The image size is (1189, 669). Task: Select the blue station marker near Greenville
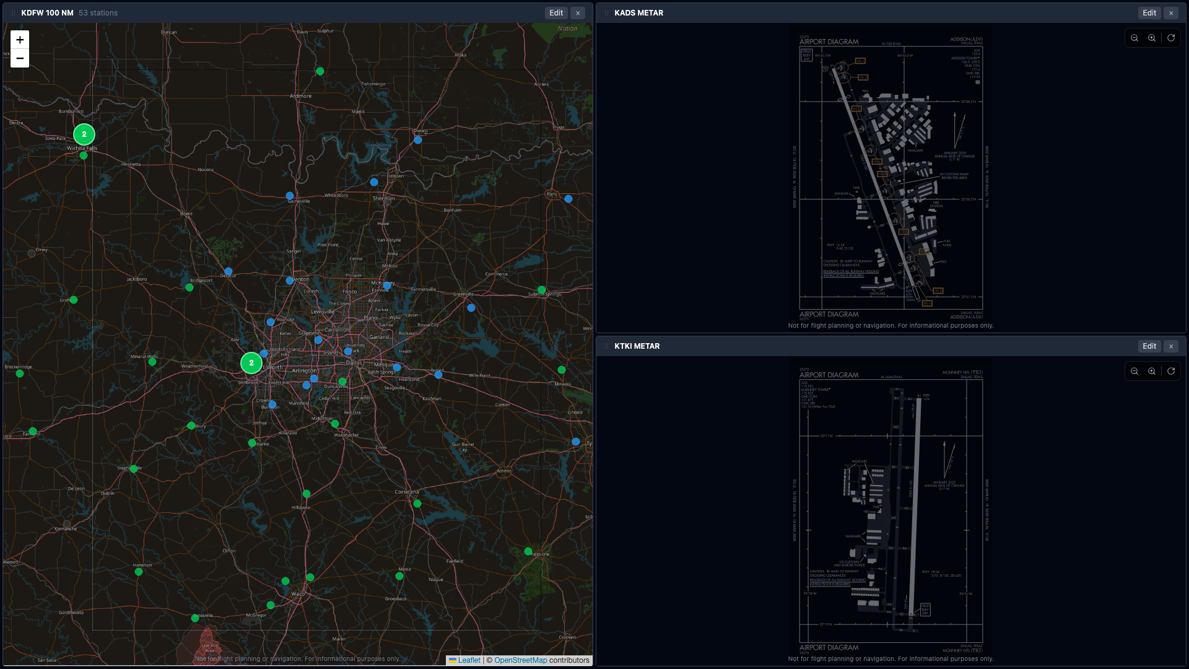pyautogui.click(x=471, y=308)
